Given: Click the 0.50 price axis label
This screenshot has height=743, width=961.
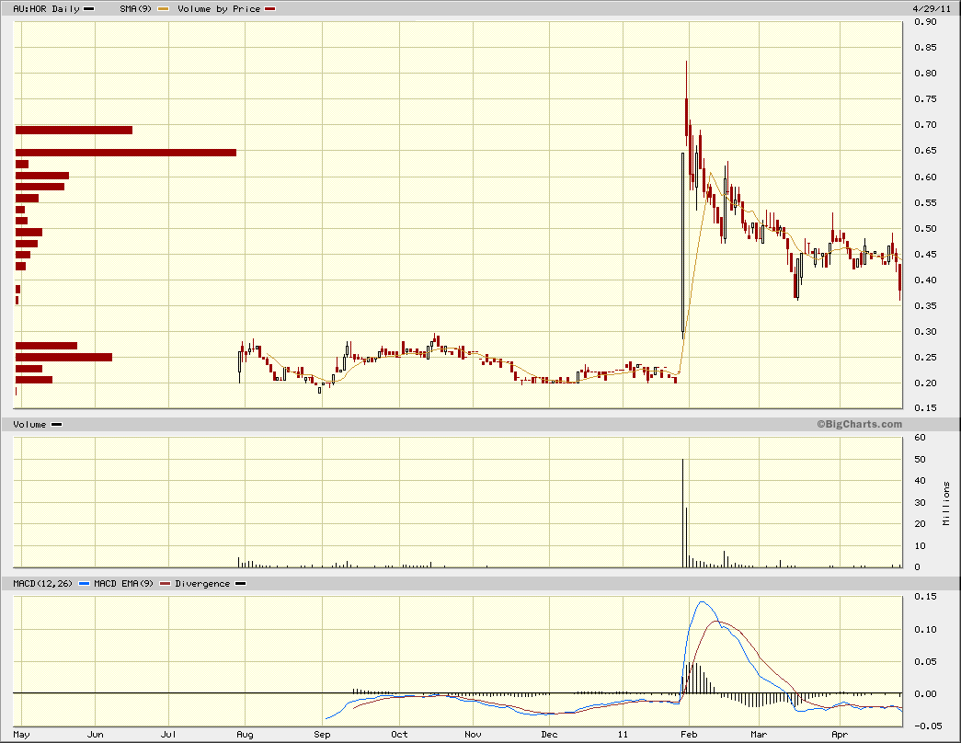Looking at the screenshot, I should point(925,229).
